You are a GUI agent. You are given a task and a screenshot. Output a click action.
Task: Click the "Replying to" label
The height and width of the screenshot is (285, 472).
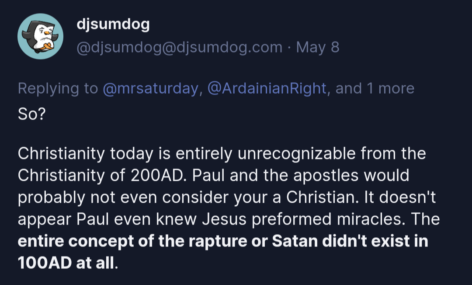(x=58, y=88)
